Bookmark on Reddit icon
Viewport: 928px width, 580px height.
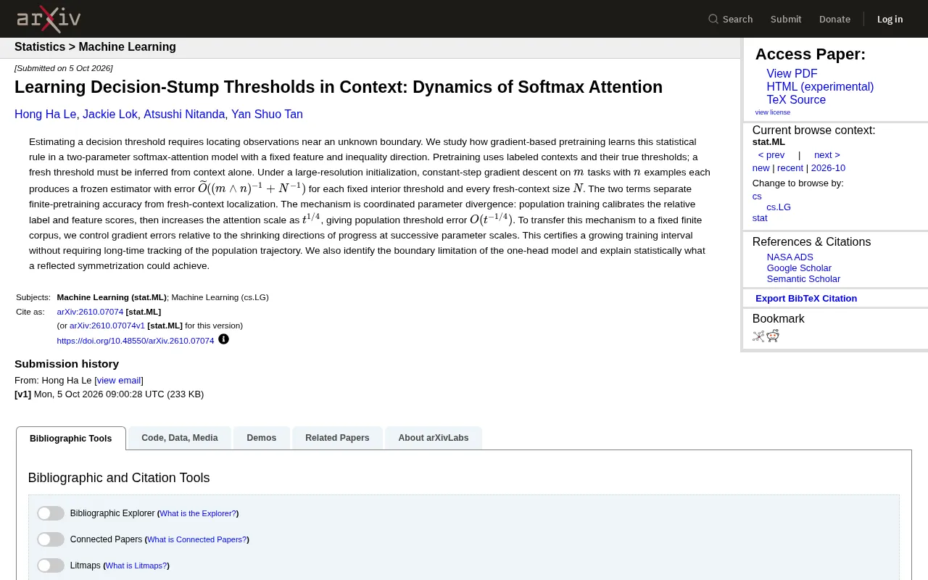coord(773,336)
